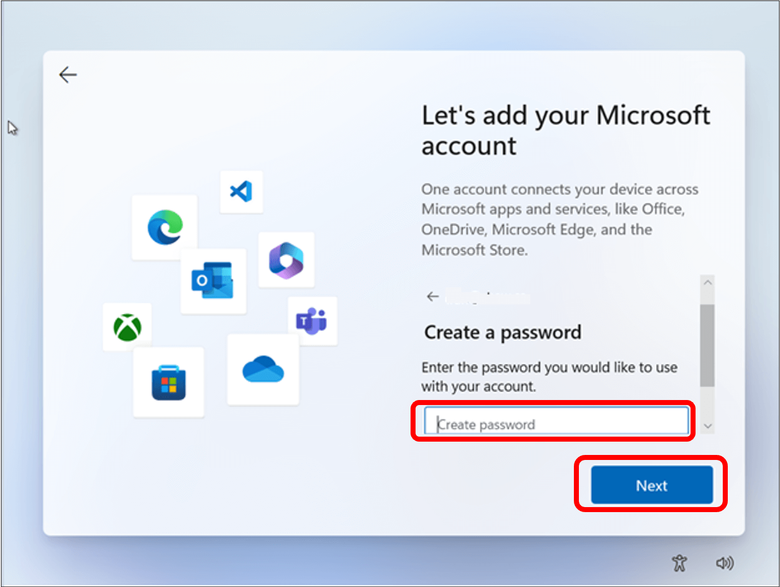
Task: Click the vertical scrollbar thumb
Action: coord(707,345)
